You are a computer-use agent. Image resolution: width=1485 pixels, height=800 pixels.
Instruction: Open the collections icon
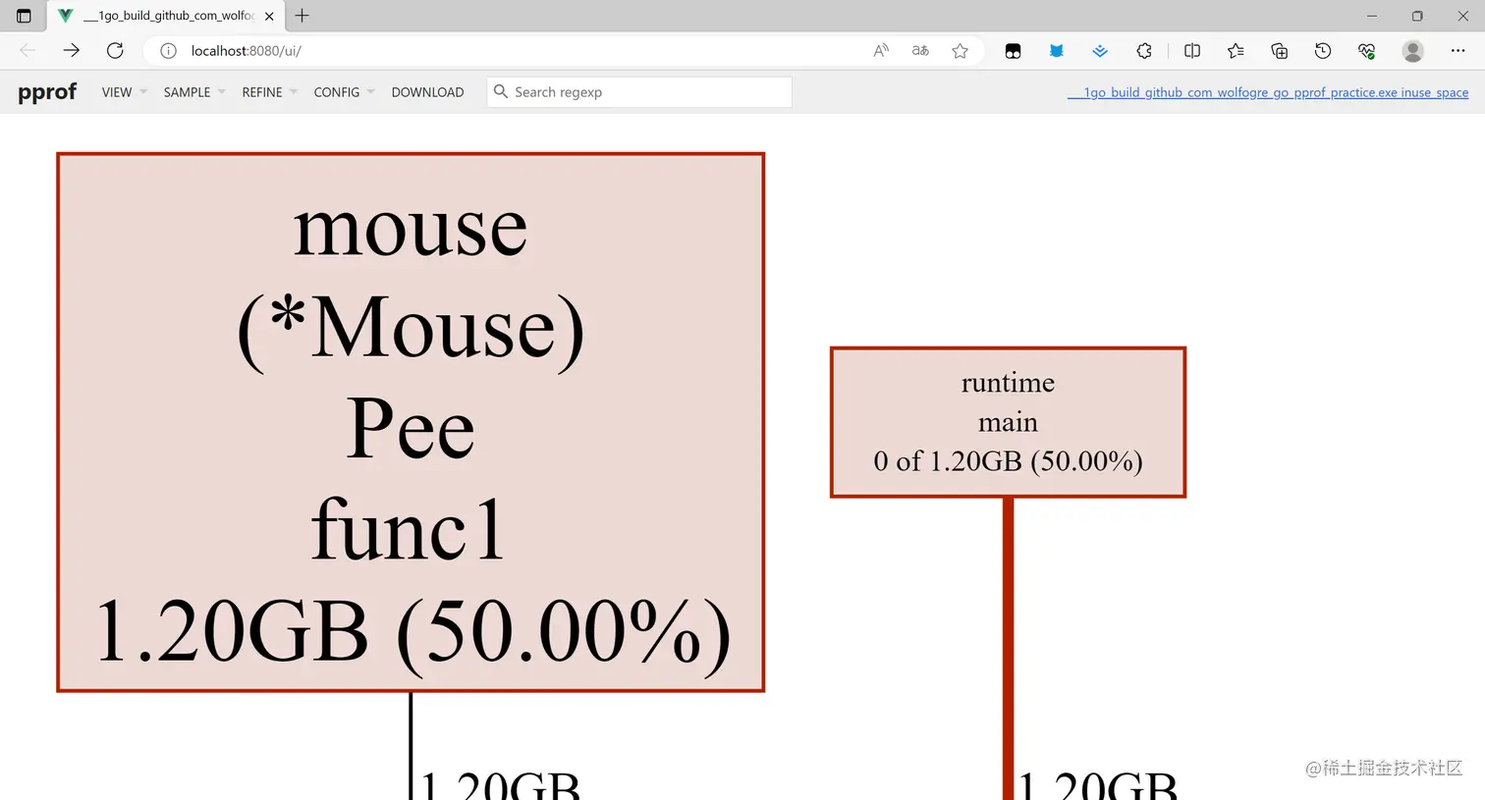[x=1279, y=51]
